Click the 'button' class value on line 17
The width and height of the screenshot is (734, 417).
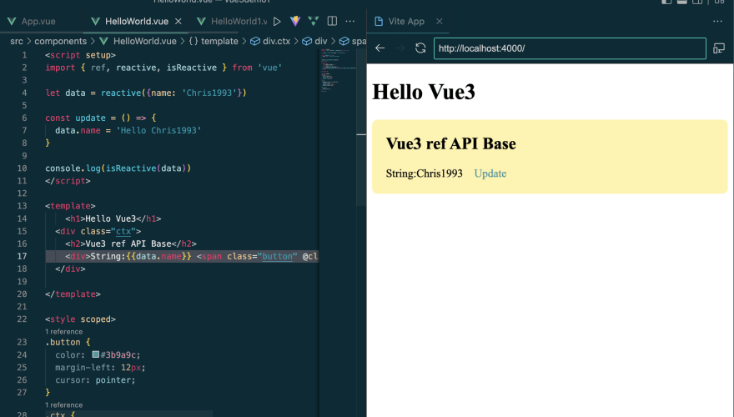pos(277,256)
